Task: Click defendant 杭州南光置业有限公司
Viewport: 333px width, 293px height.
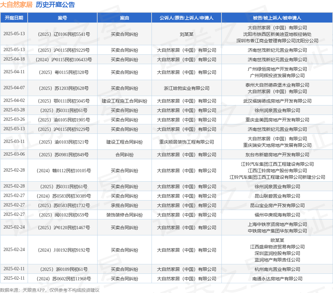Action: click(x=277, y=269)
